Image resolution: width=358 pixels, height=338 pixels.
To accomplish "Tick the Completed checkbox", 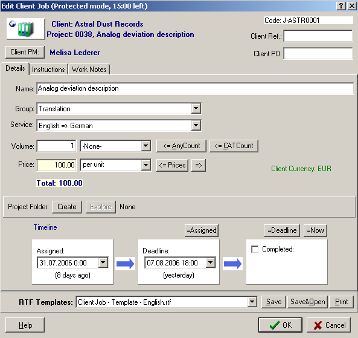I will point(255,249).
